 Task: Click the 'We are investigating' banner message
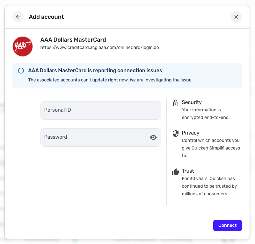pos(110,80)
